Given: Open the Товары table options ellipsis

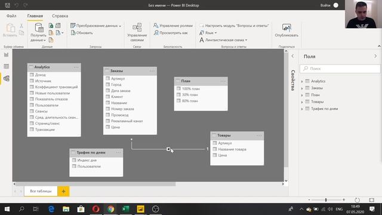Looking at the screenshot, I should 259,136.
